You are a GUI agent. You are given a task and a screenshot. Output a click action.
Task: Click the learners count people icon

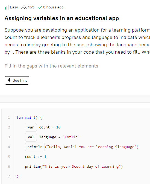24,7
